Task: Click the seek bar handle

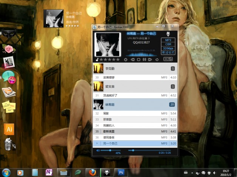Action: pos(133,150)
